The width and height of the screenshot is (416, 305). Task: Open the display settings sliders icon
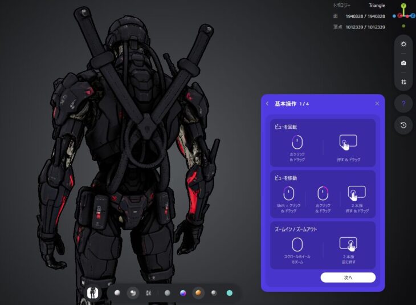149,293
